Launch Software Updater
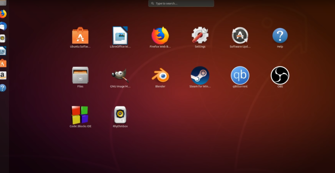335x173 pixels. coord(240,36)
